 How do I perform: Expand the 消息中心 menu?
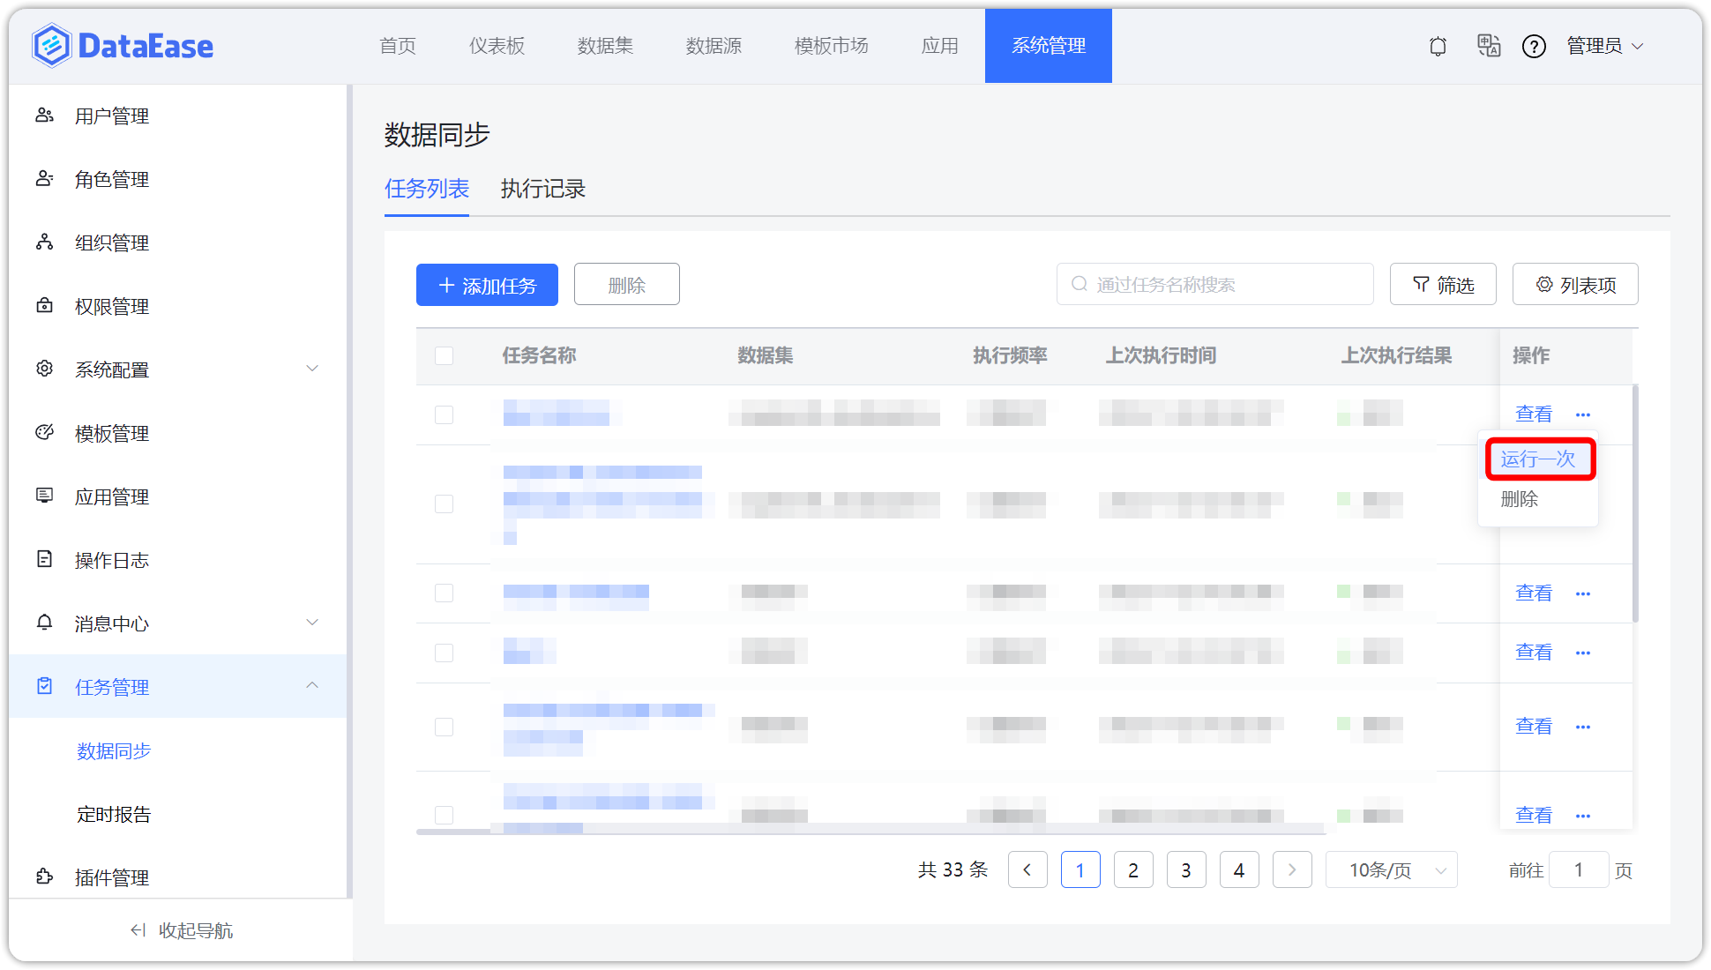point(110,623)
